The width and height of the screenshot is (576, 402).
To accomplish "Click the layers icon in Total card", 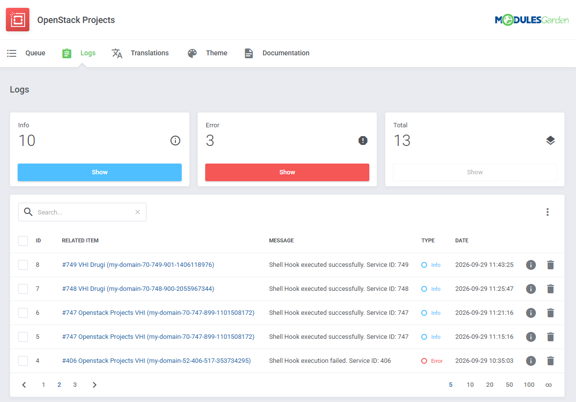I will click(x=551, y=141).
